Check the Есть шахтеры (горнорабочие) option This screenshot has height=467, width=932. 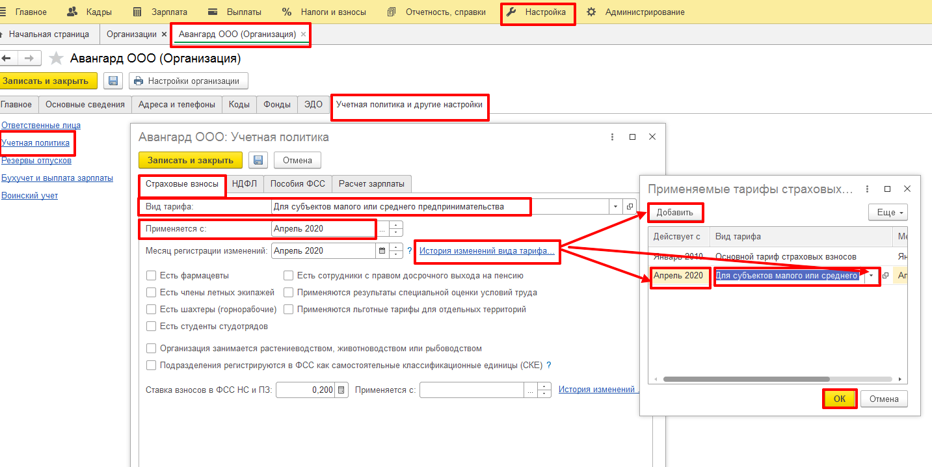(x=152, y=310)
